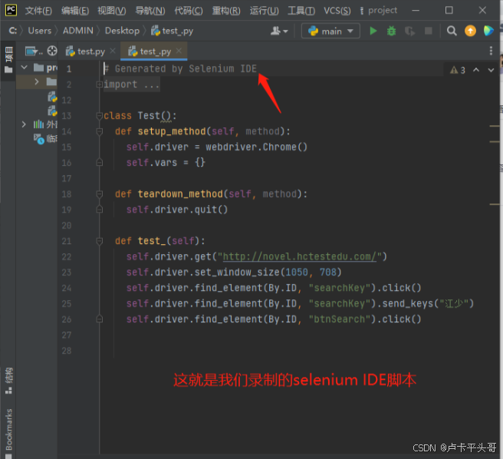Open the editor tabs more-options menu
Screen dimensions: 503x459
[491, 51]
